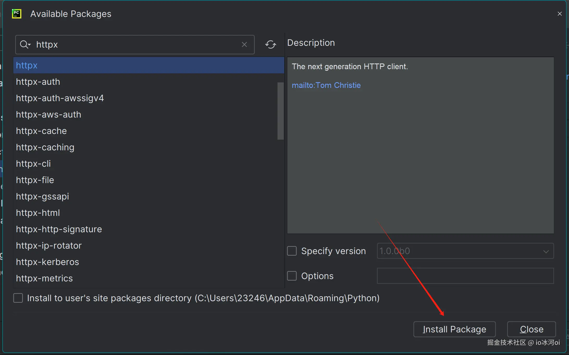Viewport: 569px width, 355px height.
Task: Enable install to user's site packages
Action: tap(18, 298)
